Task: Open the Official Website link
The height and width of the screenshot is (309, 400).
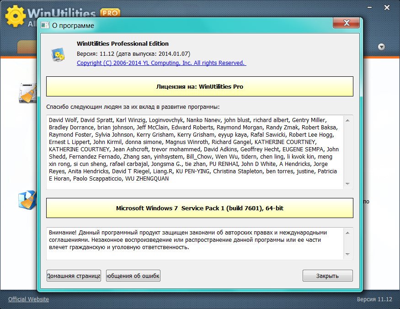Action: coord(28,299)
